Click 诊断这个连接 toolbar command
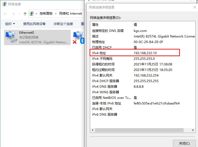The height and width of the screenshot is (147, 198). point(63,24)
